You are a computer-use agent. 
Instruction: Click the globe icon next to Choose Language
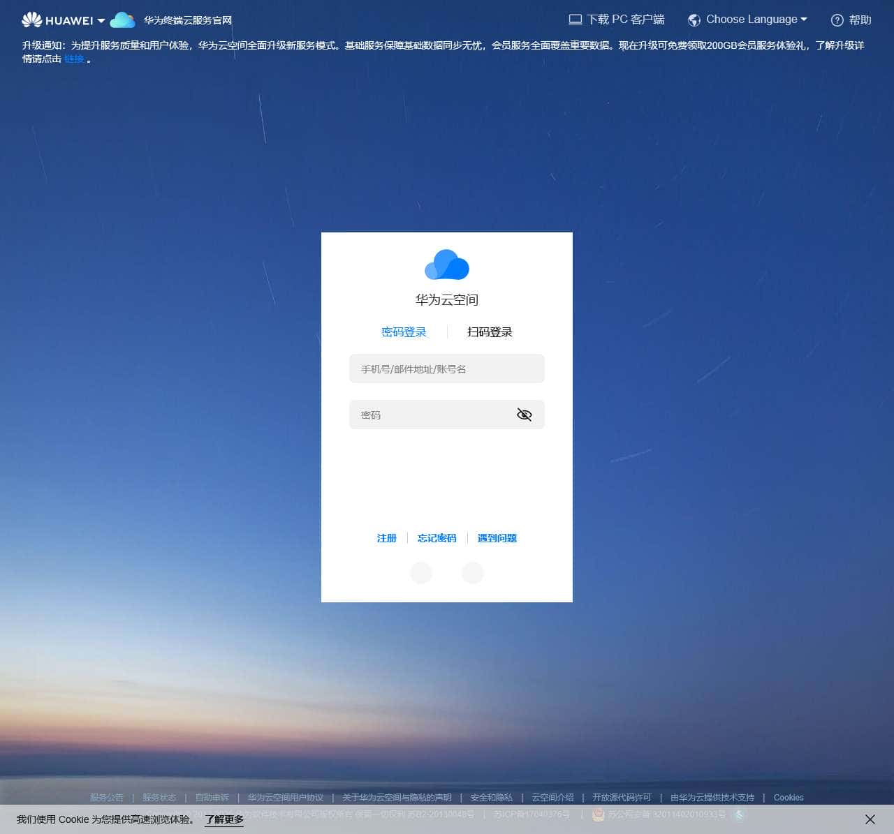click(x=694, y=20)
